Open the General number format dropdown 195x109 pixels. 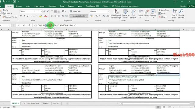108,12
